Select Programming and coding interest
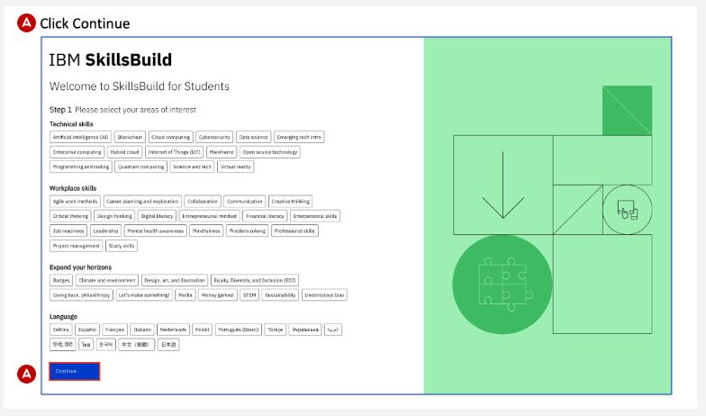706x416 pixels. pos(81,167)
